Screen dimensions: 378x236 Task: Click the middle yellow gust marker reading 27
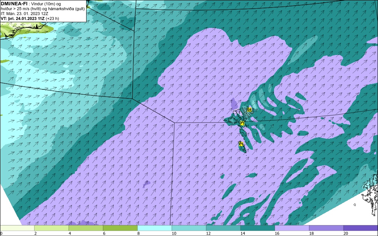coord(242,124)
